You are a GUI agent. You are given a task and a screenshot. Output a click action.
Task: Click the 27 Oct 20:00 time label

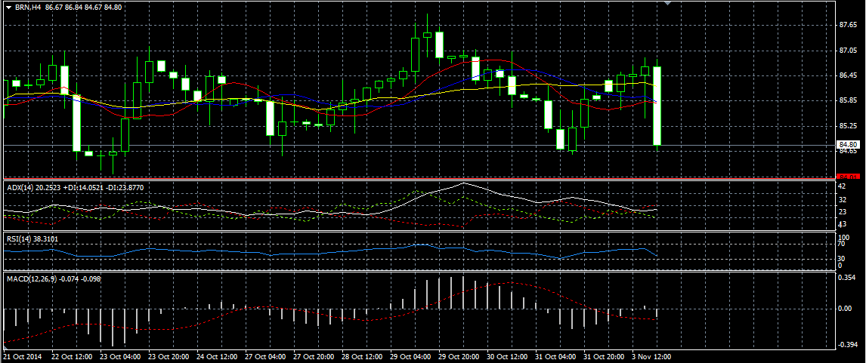(x=314, y=356)
